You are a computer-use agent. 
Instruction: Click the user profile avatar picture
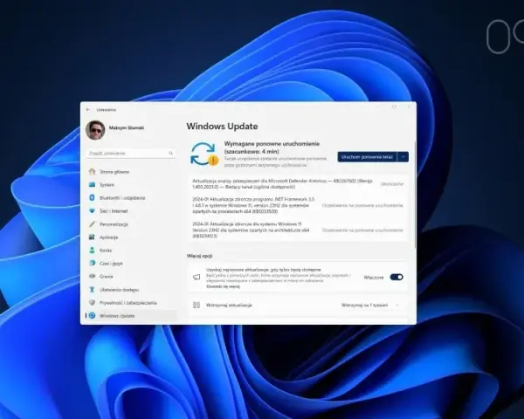click(95, 130)
